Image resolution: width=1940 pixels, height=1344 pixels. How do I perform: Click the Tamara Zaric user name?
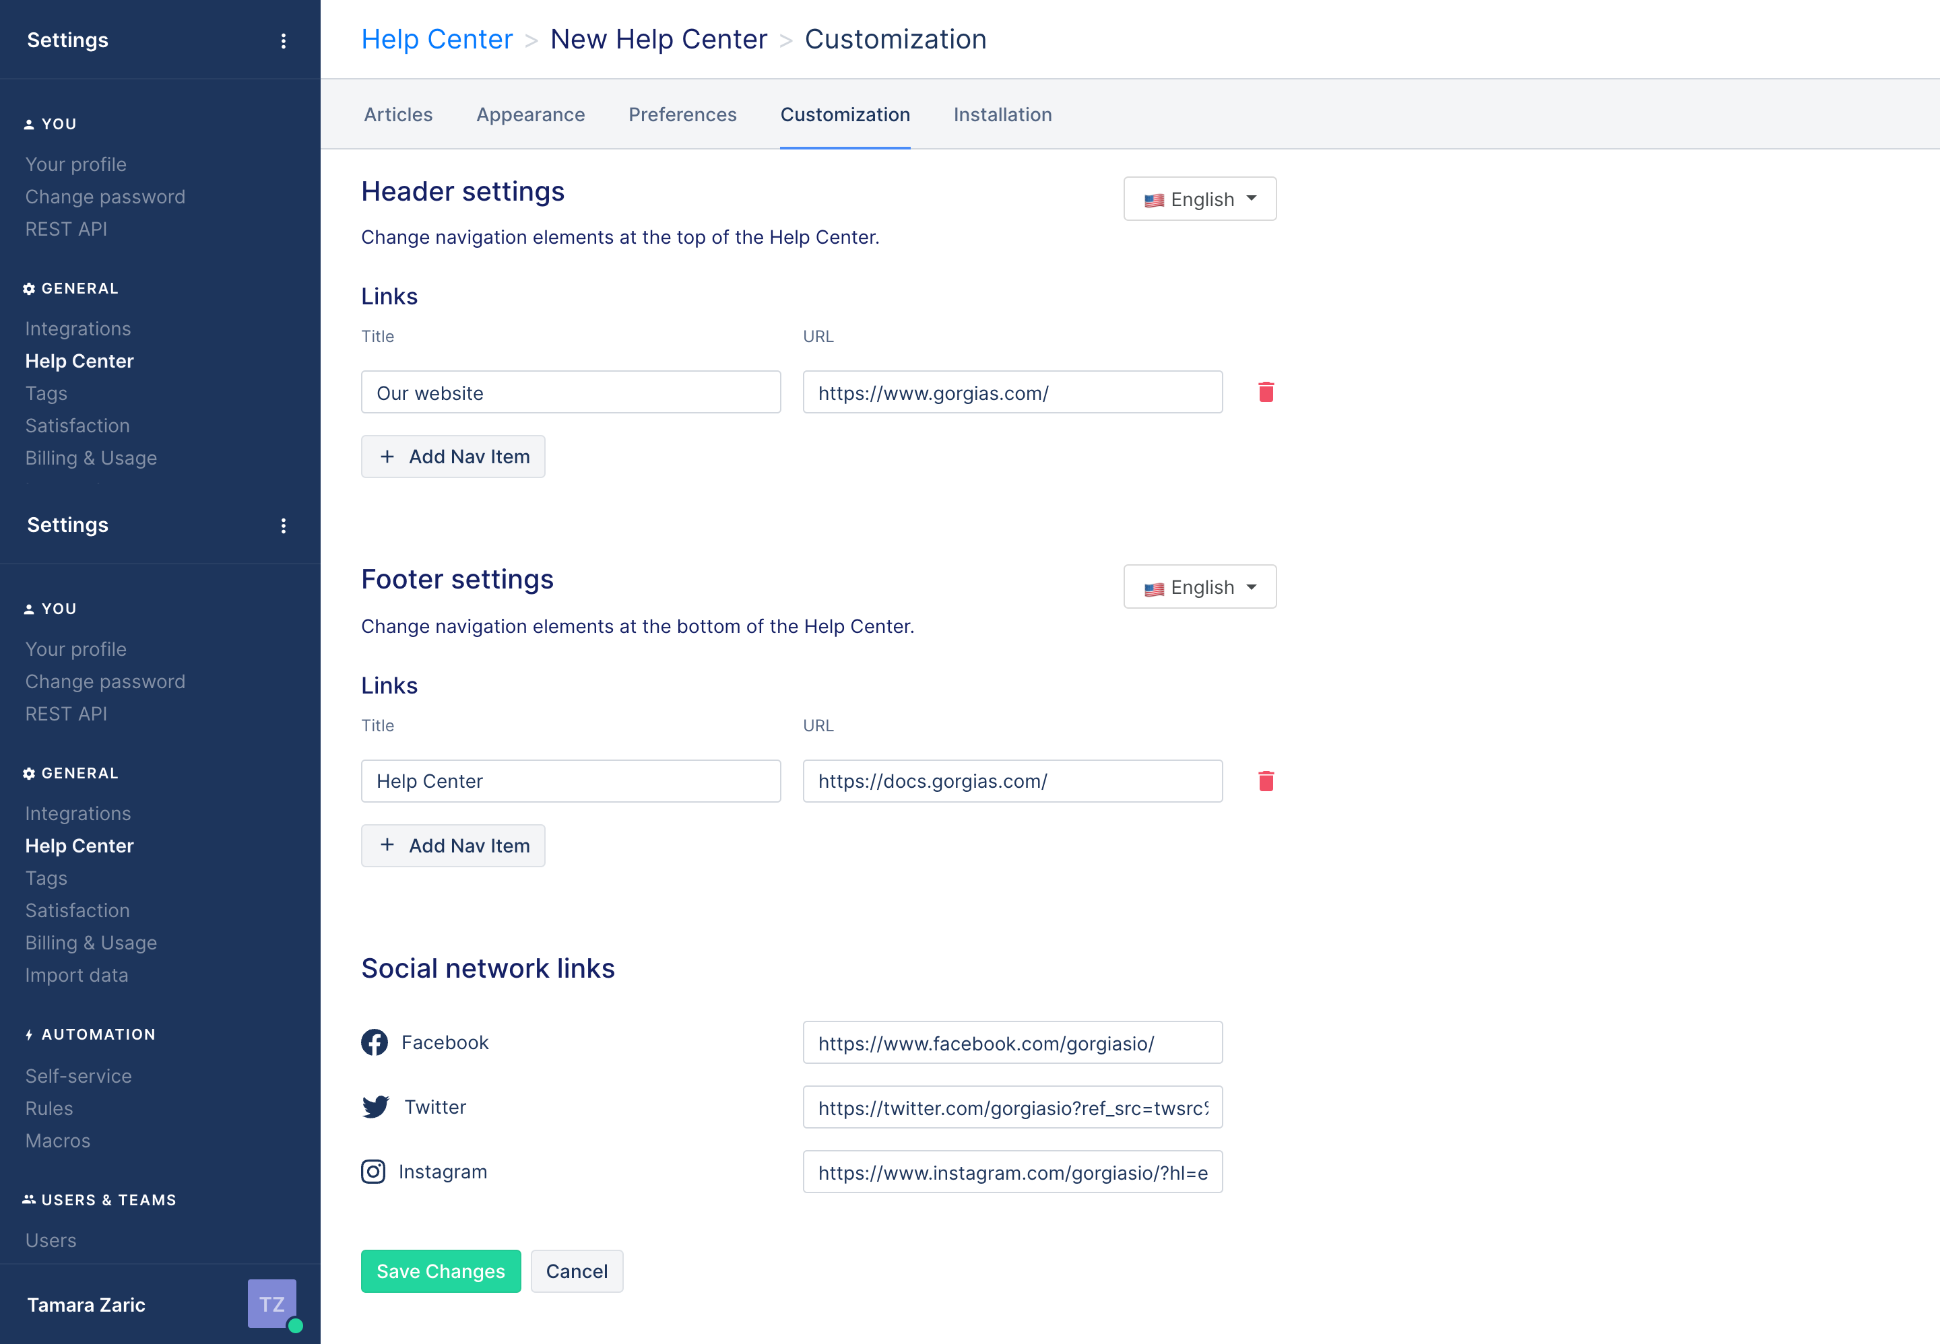(x=86, y=1304)
